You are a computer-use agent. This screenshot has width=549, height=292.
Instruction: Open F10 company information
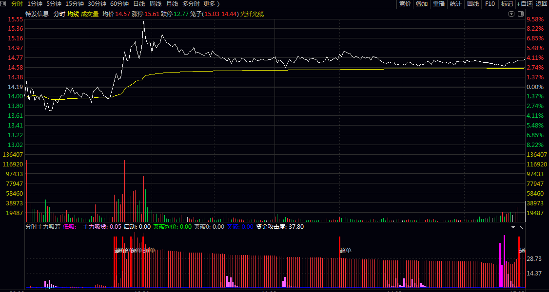click(490, 4)
